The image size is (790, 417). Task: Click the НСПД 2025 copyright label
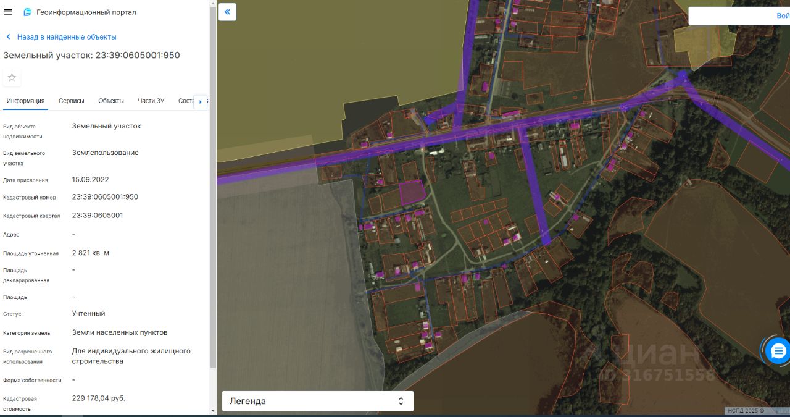(x=746, y=411)
